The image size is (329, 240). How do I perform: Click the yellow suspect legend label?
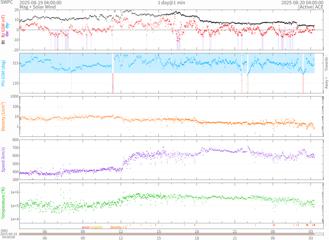pyautogui.click(x=96, y=227)
